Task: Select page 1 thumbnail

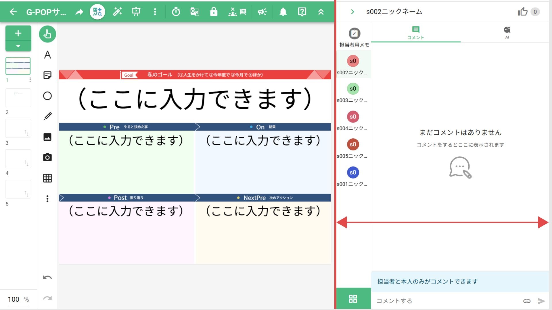Action: 18,66
